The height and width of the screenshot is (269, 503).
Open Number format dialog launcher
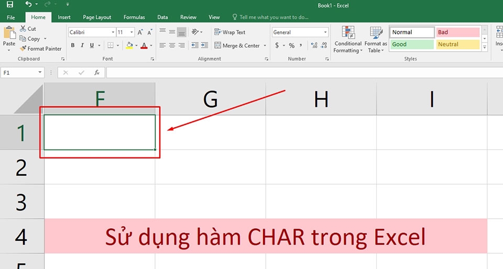pyautogui.click(x=327, y=59)
